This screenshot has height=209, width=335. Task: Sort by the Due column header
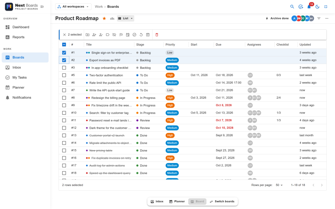(218, 45)
